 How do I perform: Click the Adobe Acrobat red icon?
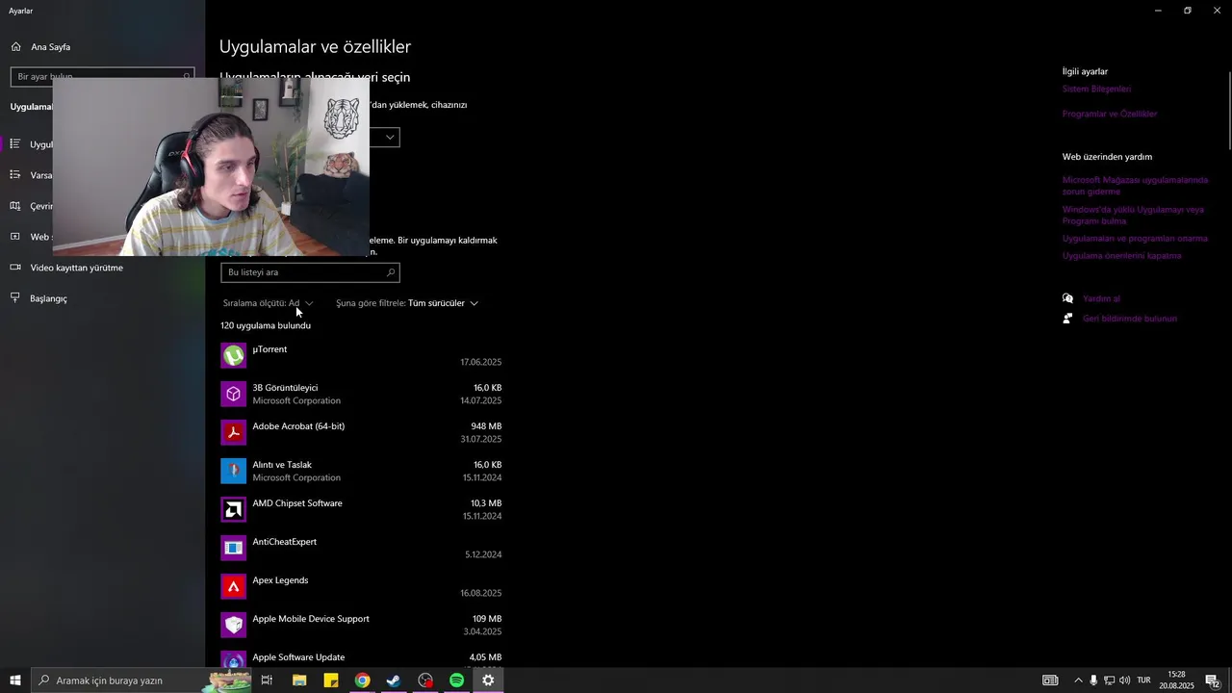233,432
